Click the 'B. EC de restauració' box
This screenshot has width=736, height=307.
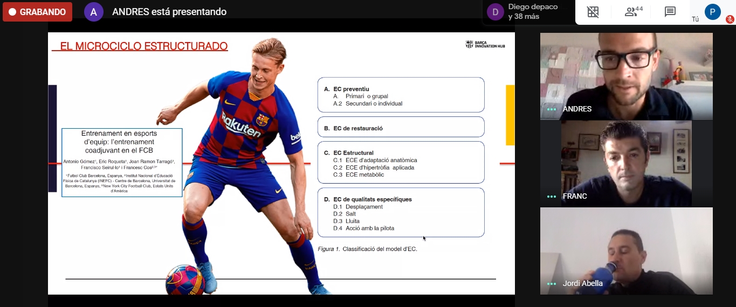[401, 127]
